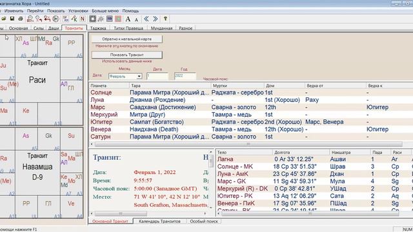Switch to the Силы tab
The image size is (413, 232).
pyautogui.click(x=39, y=28)
